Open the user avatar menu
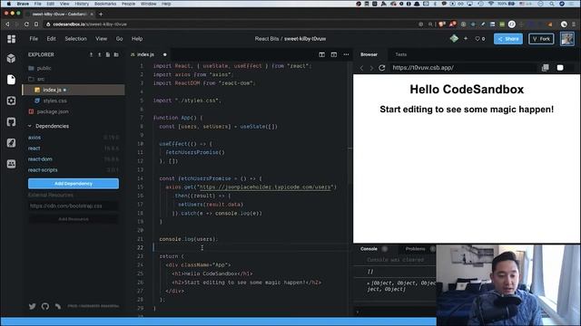Image resolution: width=581 pixels, height=326 pixels. [567, 39]
